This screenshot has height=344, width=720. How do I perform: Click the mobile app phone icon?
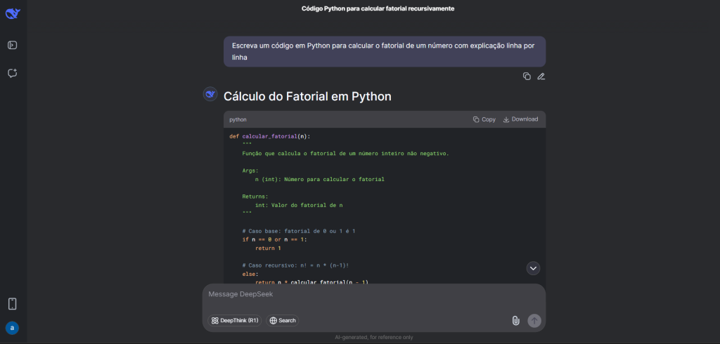(13, 303)
